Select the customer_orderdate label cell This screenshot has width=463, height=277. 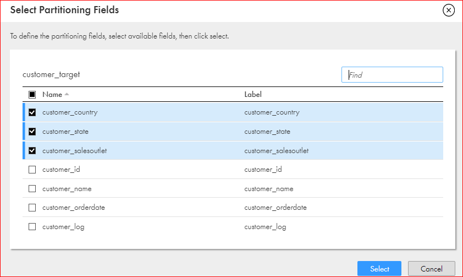[x=275, y=208]
